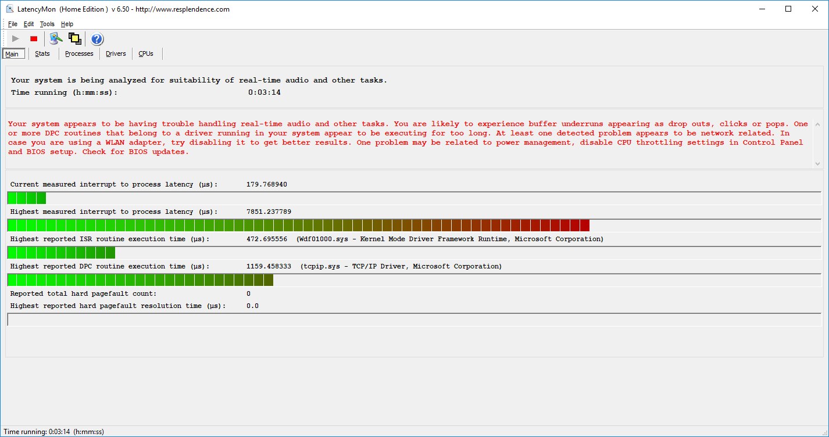Click 'Reported total hard pagefault count' label
Screen dimensions: 829x437
[83, 293]
